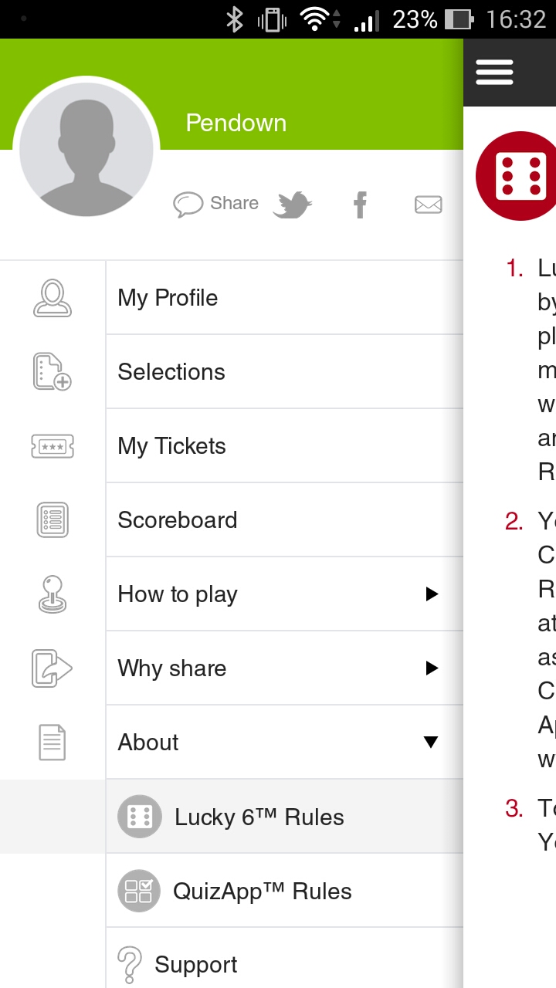Collapse the About section arrow
Screen dimensions: 556x988
(431, 743)
